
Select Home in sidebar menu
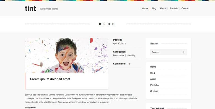pyautogui.click(x=153, y=67)
